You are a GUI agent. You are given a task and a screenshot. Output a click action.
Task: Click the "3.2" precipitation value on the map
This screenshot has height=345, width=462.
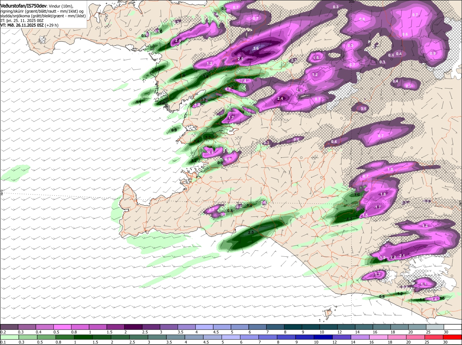pyautogui.click(x=203, y=100)
